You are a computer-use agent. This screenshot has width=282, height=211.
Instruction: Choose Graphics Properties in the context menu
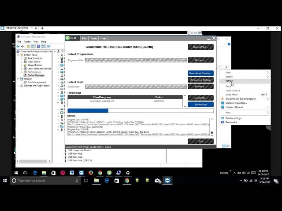[x=245, y=103]
